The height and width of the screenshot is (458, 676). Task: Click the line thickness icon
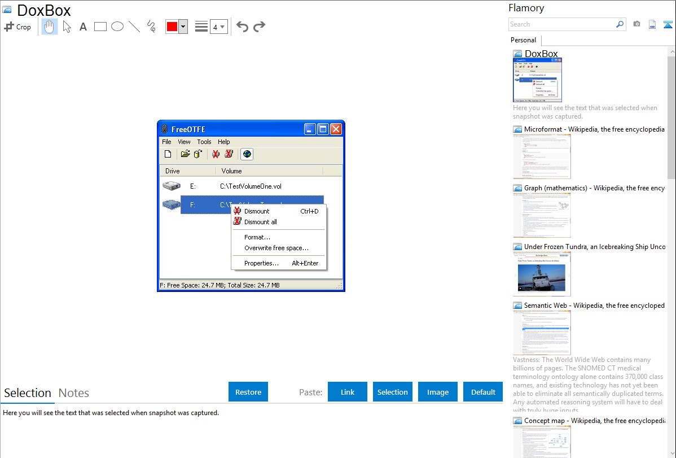coord(201,27)
